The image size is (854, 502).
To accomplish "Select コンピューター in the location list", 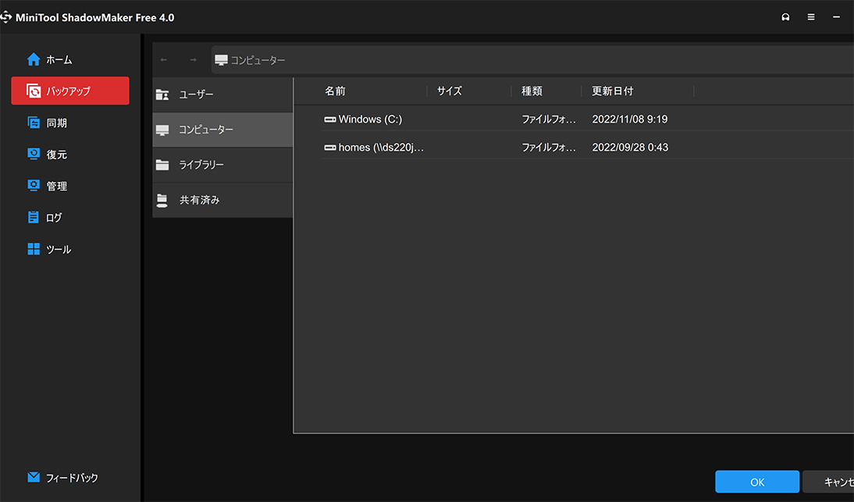I will pos(222,130).
